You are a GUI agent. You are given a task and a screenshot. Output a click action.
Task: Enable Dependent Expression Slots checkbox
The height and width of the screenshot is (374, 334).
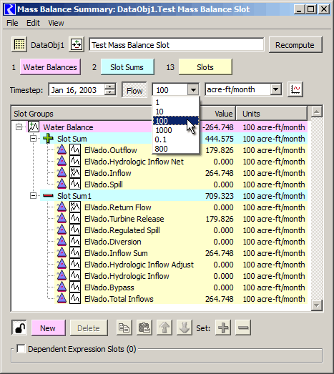click(x=21, y=349)
